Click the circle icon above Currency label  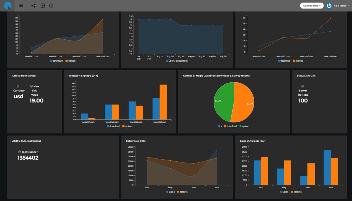18,86
